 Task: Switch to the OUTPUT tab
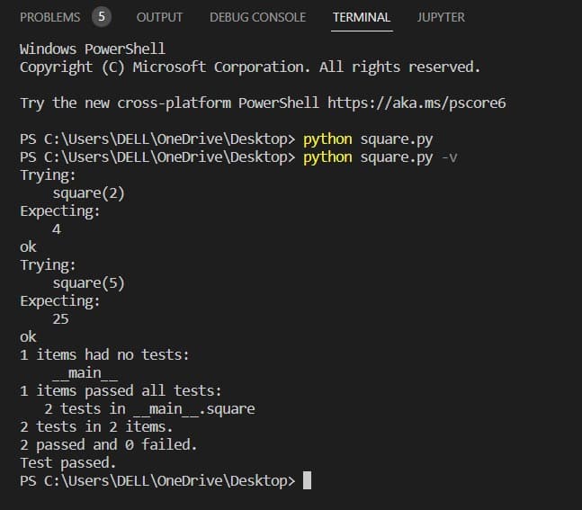pyautogui.click(x=159, y=17)
